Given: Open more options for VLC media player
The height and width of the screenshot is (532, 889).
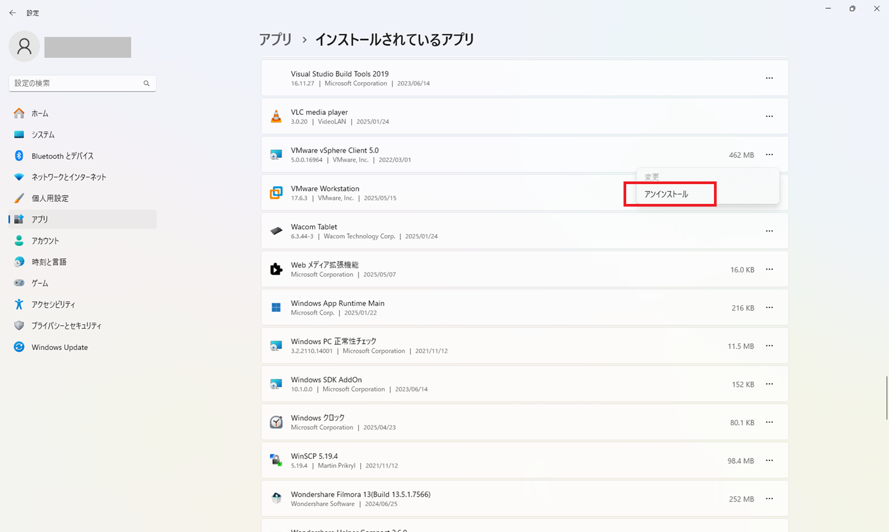Looking at the screenshot, I should pyautogui.click(x=769, y=116).
